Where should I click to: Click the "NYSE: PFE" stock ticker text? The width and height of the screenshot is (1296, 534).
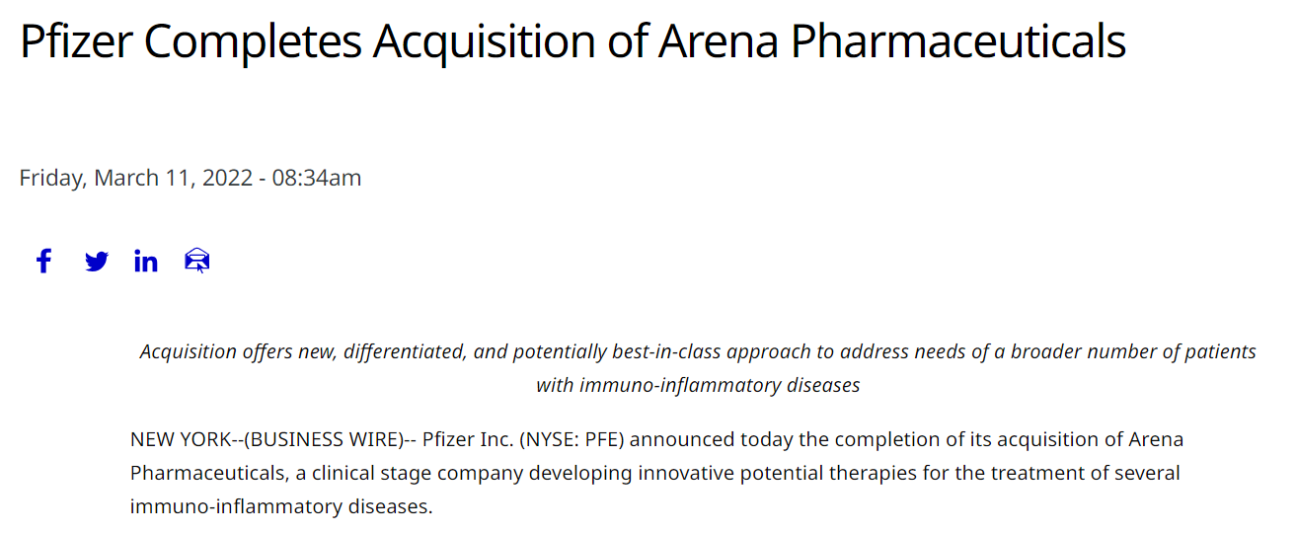pos(572,439)
